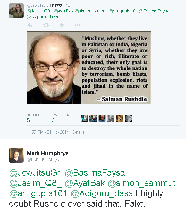Open the more options ellipsis menu
Viewport: 186px width, 212px height.
(78, 25)
